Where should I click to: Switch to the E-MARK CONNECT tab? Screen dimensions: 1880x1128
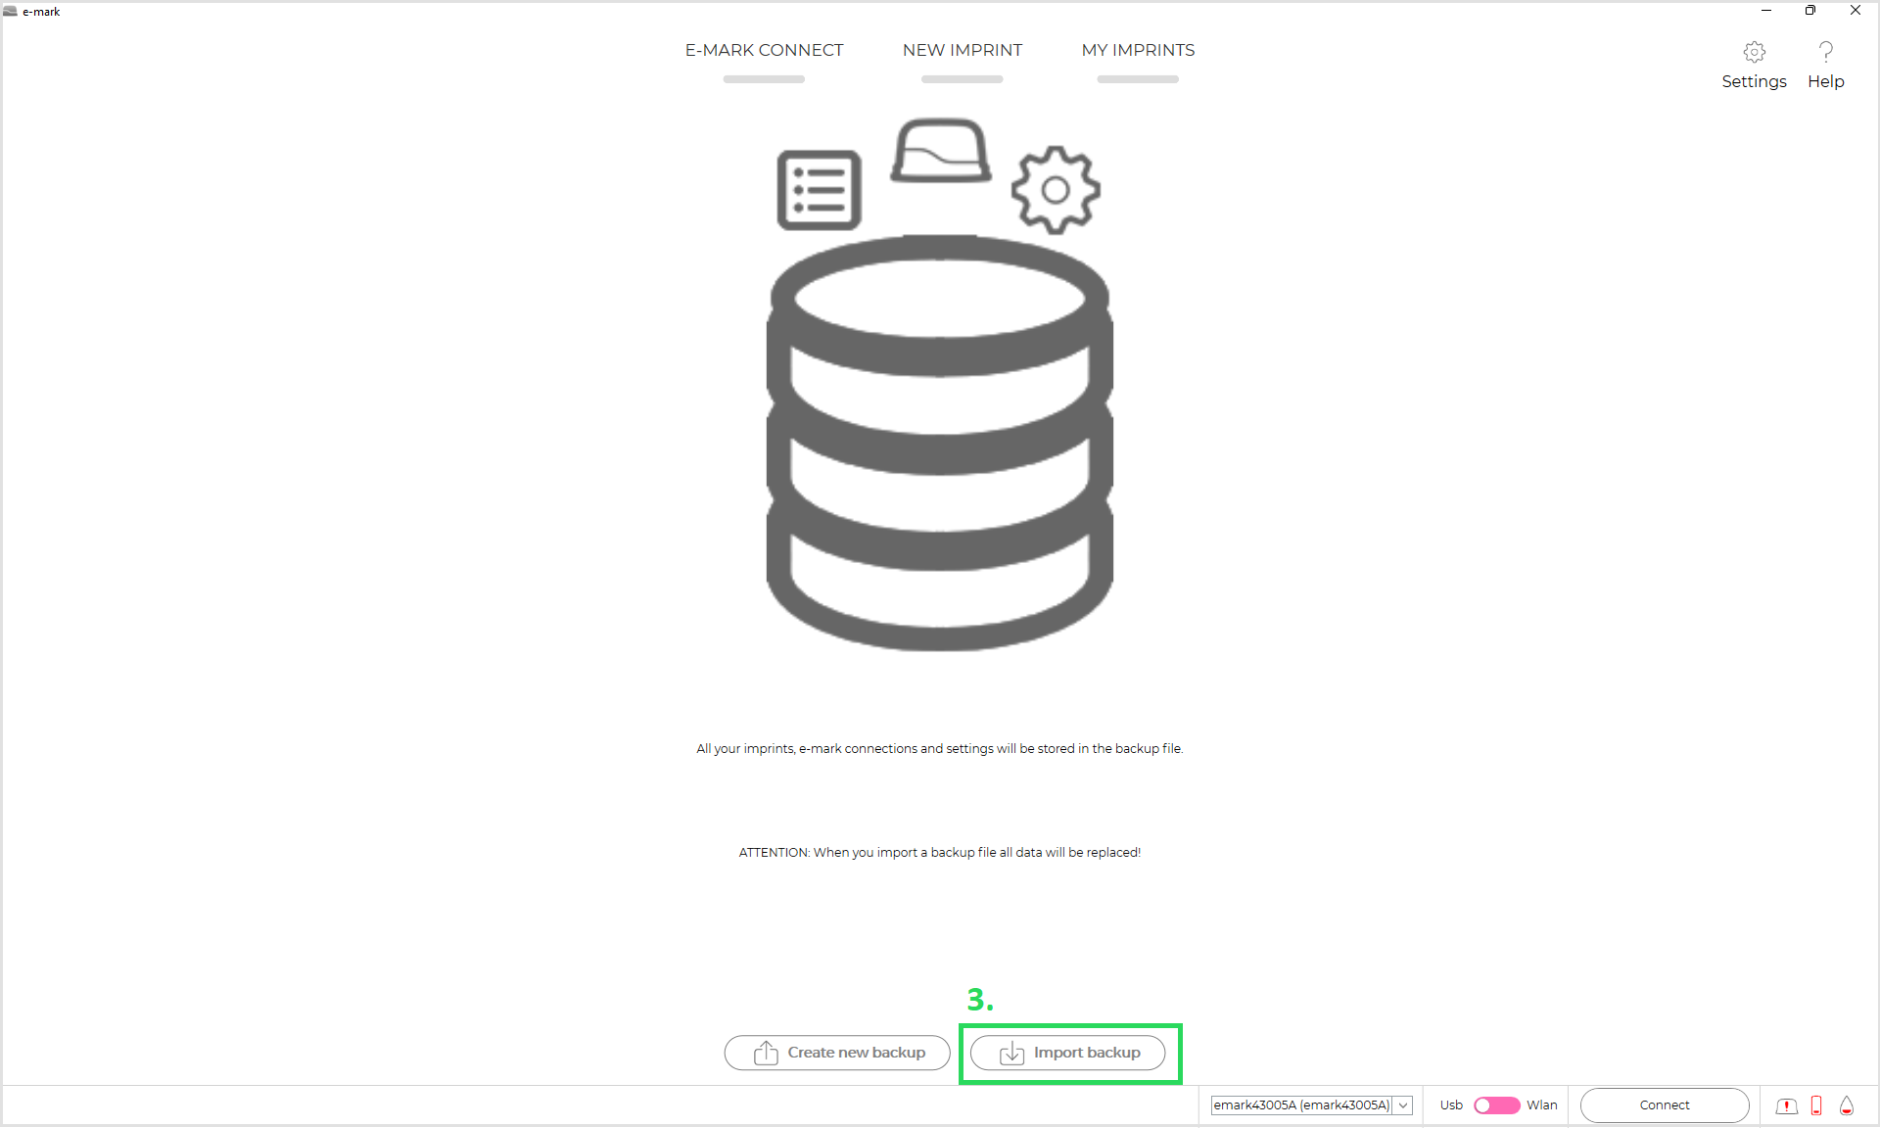(x=764, y=51)
